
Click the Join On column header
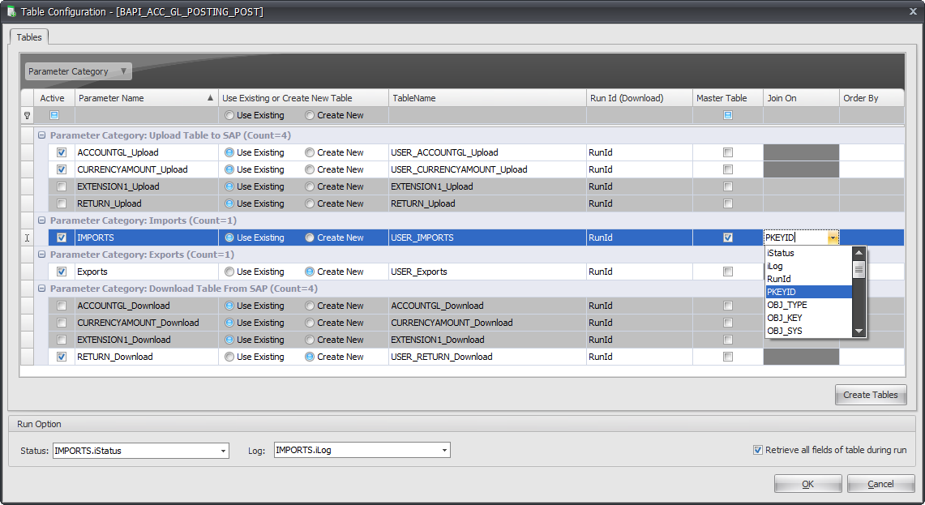click(x=801, y=98)
